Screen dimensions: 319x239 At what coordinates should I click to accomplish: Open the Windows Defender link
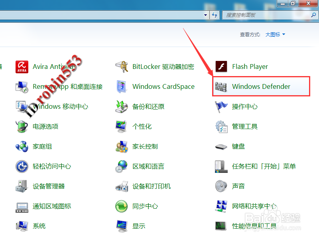pyautogui.click(x=261, y=86)
